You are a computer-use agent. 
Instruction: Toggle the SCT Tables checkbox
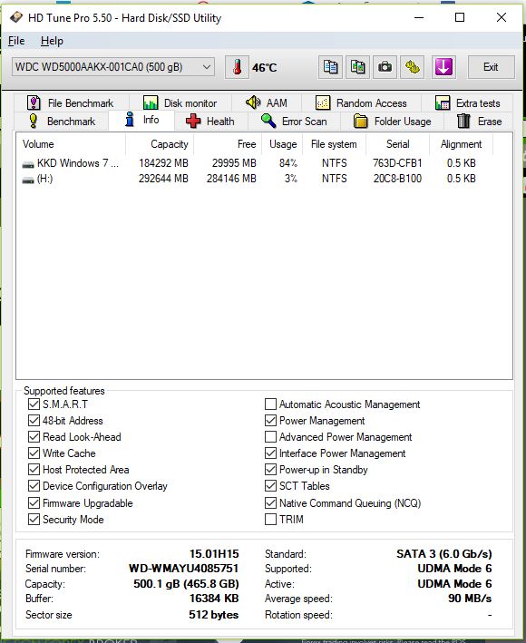(x=270, y=486)
